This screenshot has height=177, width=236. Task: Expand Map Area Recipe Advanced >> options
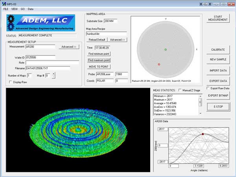point(117,40)
